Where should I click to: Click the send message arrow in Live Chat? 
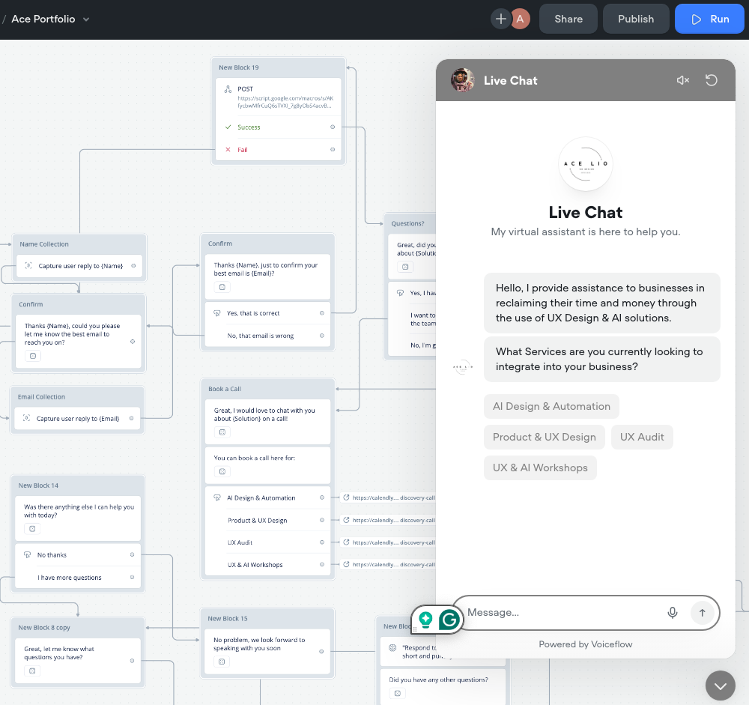(702, 612)
